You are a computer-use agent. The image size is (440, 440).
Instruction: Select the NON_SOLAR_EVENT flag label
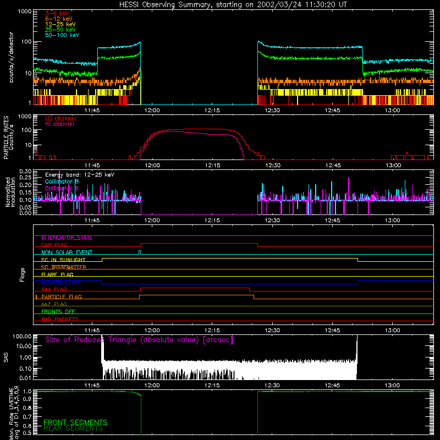point(67,252)
